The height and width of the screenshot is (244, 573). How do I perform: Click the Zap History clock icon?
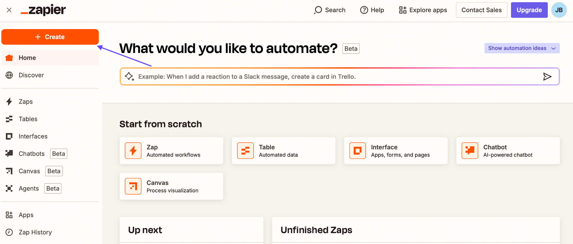point(9,232)
